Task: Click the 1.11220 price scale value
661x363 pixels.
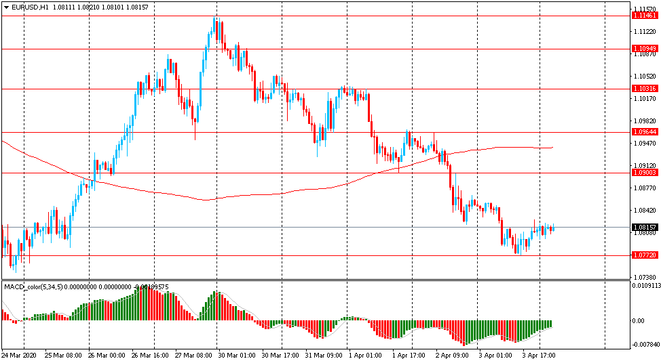Action: pyautogui.click(x=645, y=32)
